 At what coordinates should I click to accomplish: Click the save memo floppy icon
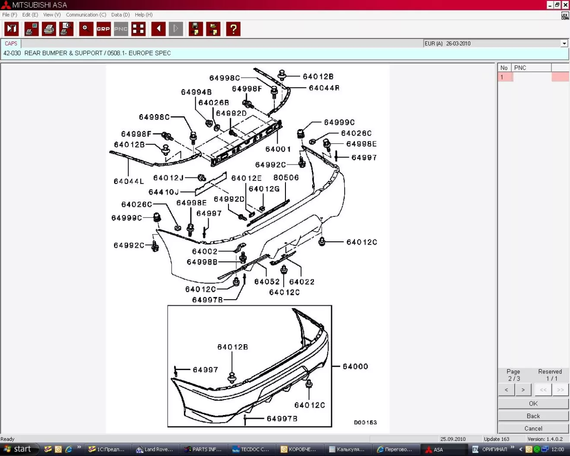(196, 29)
